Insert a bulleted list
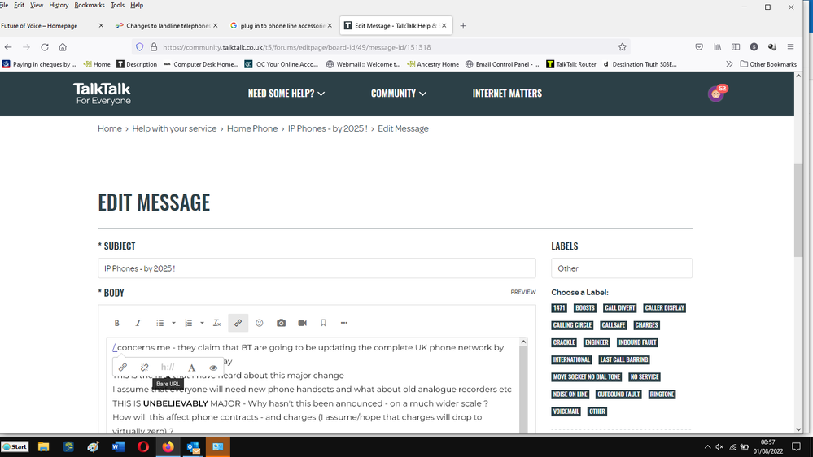The image size is (813, 457). [x=160, y=323]
